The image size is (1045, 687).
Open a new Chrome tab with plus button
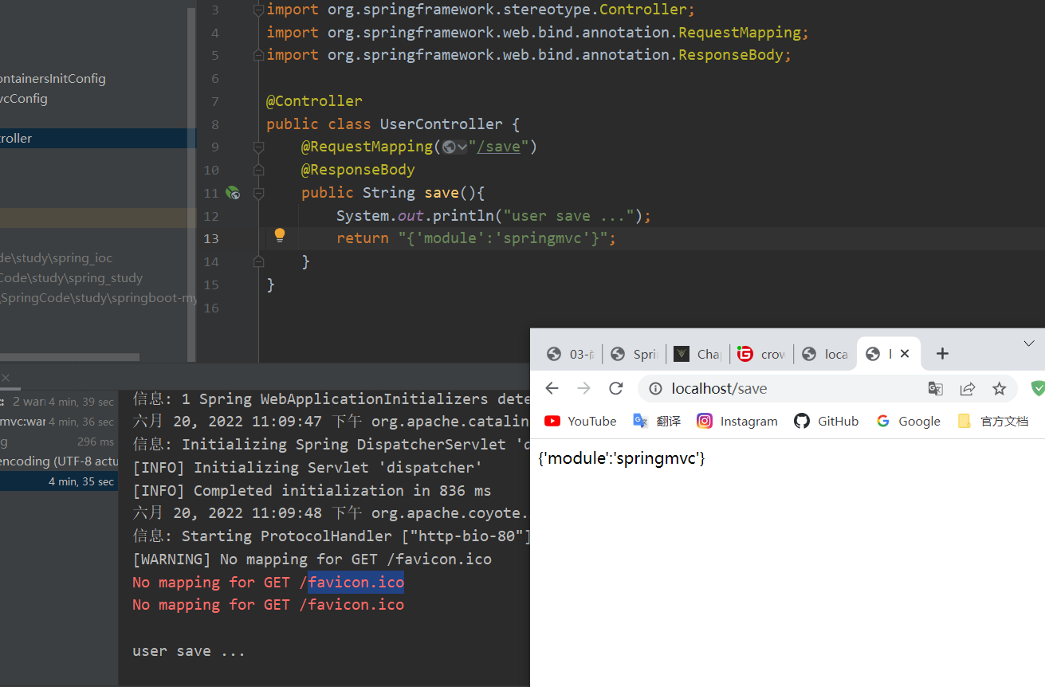pos(942,354)
